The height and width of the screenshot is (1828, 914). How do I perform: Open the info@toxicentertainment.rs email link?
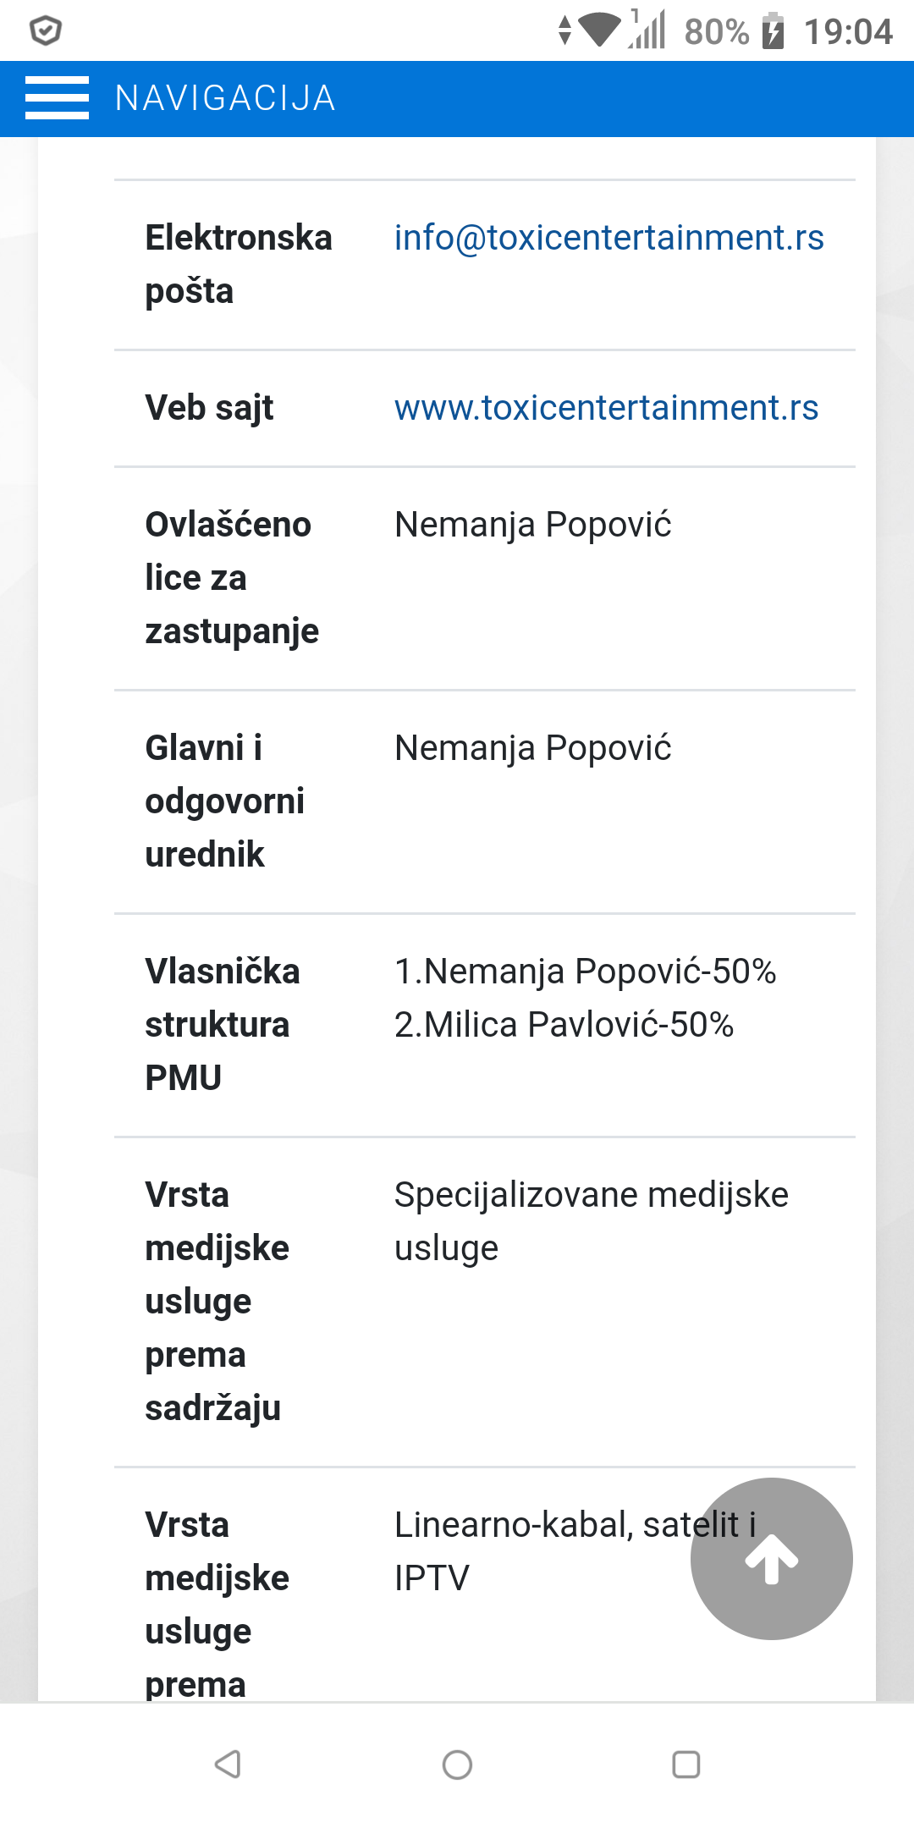609,238
